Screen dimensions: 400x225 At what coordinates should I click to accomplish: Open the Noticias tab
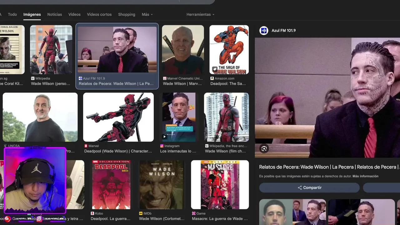tap(55, 14)
